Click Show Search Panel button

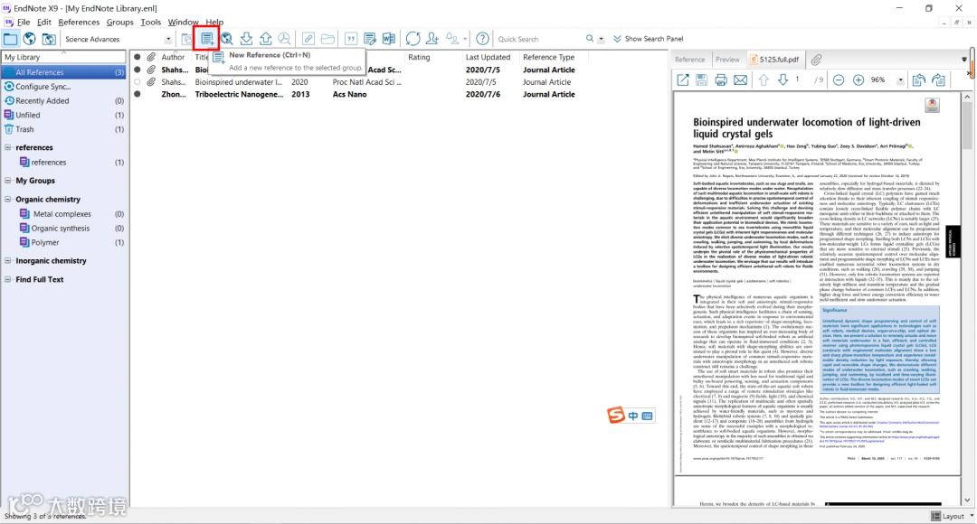tap(648, 39)
